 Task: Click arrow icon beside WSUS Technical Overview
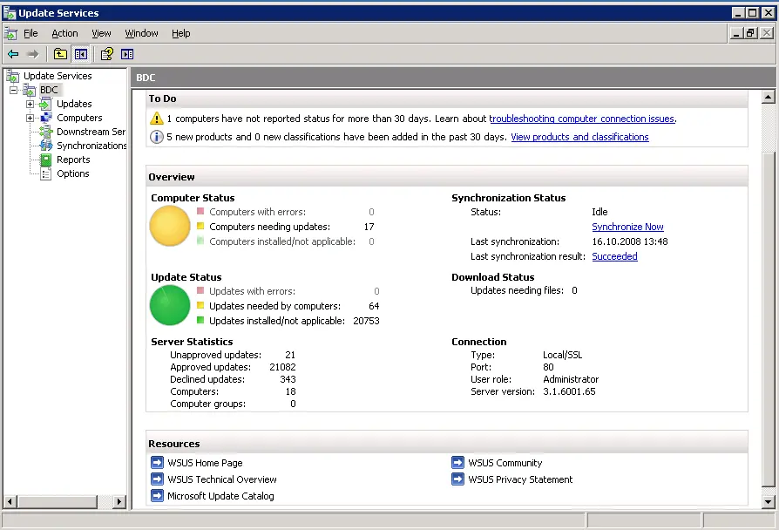(157, 479)
